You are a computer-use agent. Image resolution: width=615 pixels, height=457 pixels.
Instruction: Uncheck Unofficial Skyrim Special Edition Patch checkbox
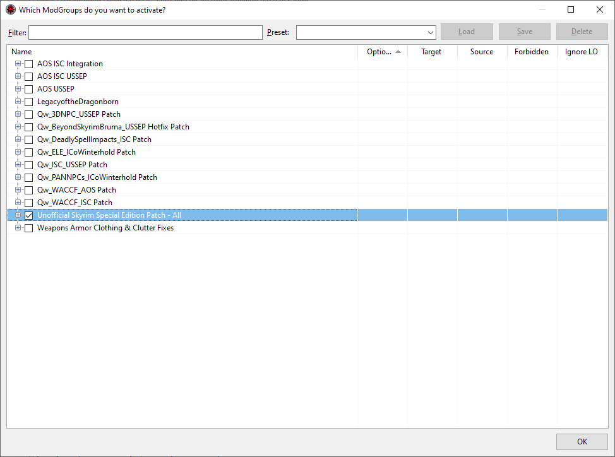click(28, 215)
